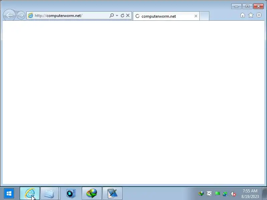This screenshot has width=267, height=200.
Task: Open Favorites with the star icon
Action: coord(251,15)
